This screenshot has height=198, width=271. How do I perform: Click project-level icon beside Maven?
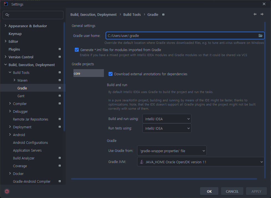tap(60, 80)
